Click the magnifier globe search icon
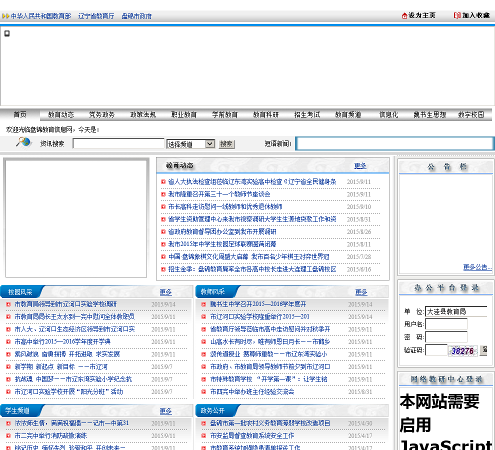Screen dimensions: 495x450 [23, 142]
